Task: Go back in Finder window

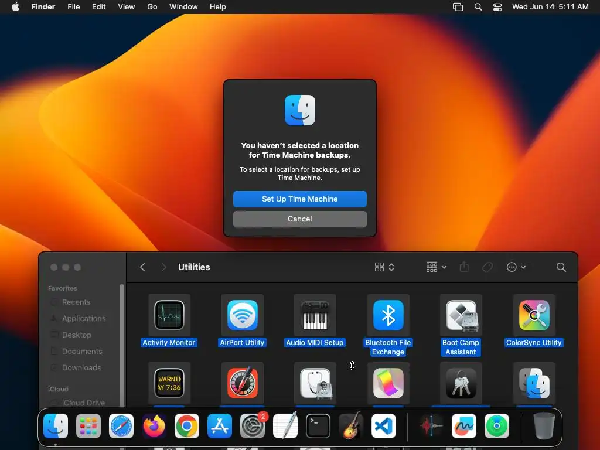Action: pos(142,267)
